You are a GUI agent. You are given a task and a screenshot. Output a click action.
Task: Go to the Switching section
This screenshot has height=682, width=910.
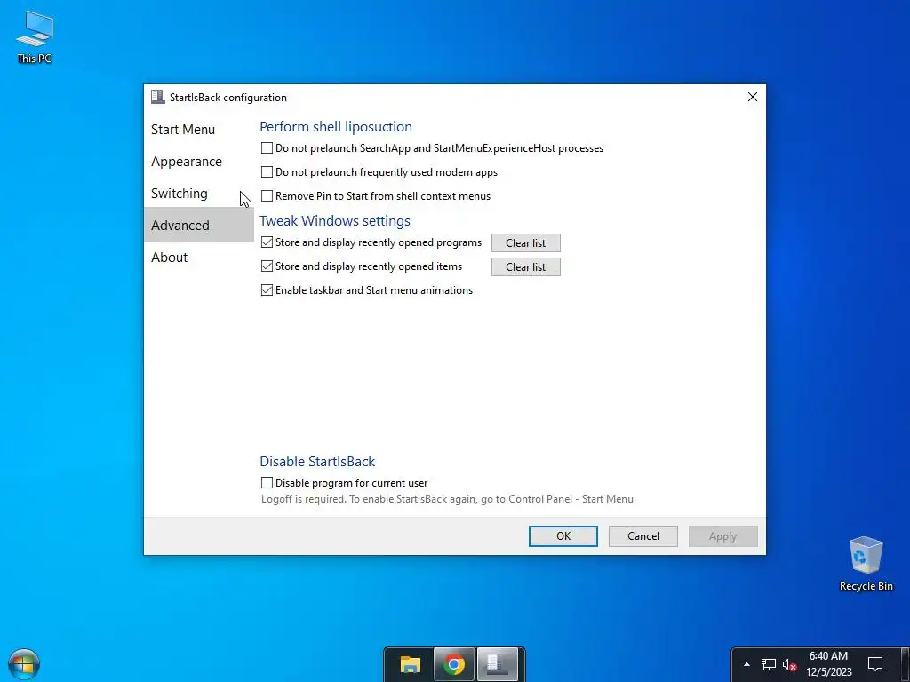pos(198,193)
